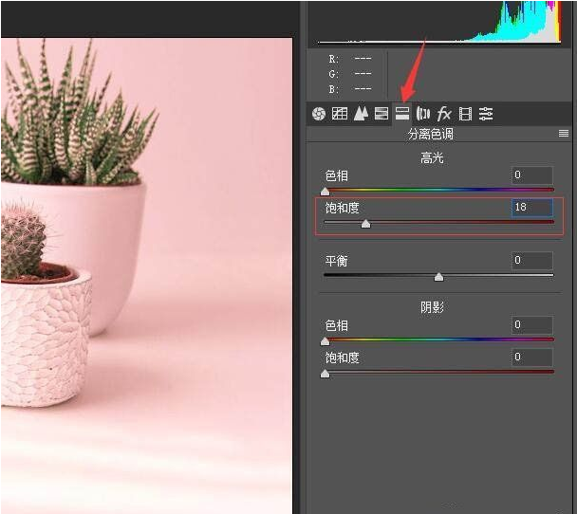
Task: Click the highlights 色相 value field
Action: (x=531, y=174)
